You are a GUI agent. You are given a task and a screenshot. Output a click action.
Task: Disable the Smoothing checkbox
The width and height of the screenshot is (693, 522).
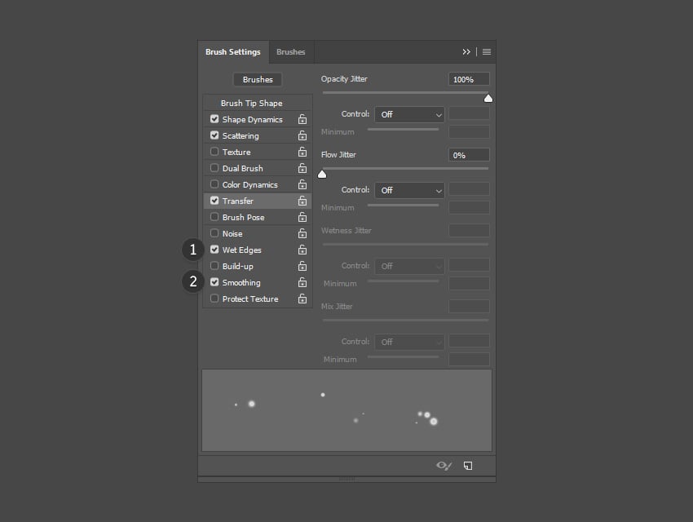click(x=213, y=282)
